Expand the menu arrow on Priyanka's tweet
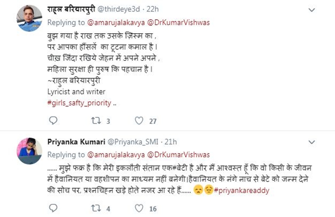Screen dimensions: 335x217 (311, 141)
